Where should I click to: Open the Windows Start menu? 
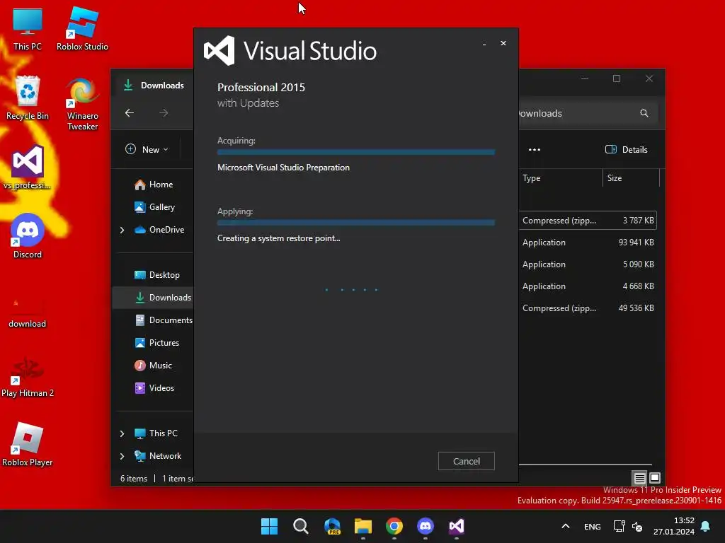click(x=270, y=526)
